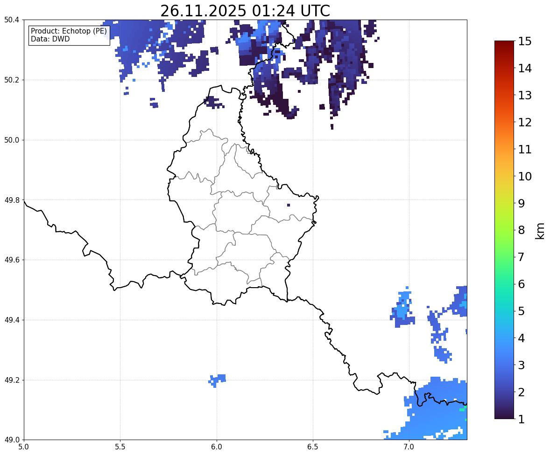Viewport: 550px width, 455px height.
Task: Click the colorbar tick label 12
Action: (x=525, y=122)
